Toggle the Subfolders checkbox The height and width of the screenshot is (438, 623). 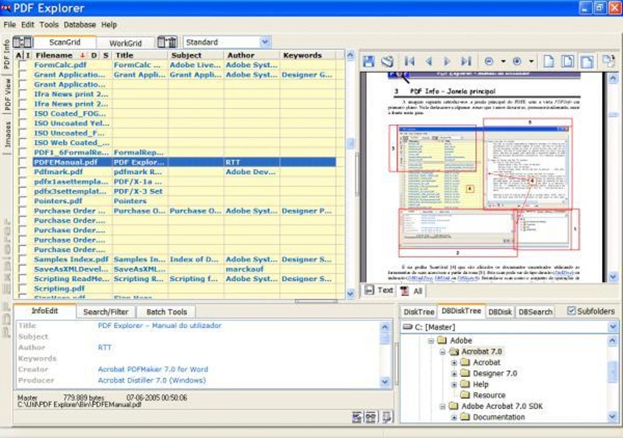[x=571, y=311]
